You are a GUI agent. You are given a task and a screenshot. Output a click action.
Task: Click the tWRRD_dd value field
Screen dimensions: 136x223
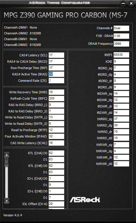(x=121, y=138)
